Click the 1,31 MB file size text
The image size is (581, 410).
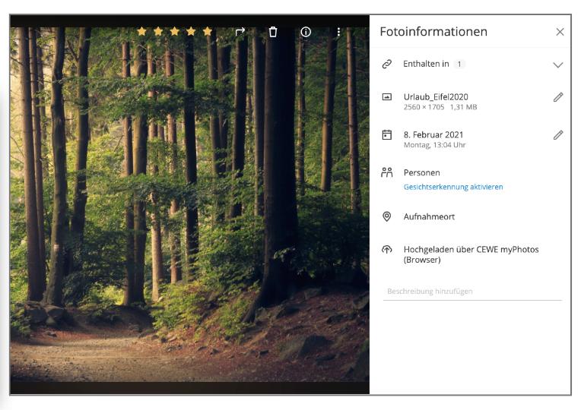[x=464, y=107]
